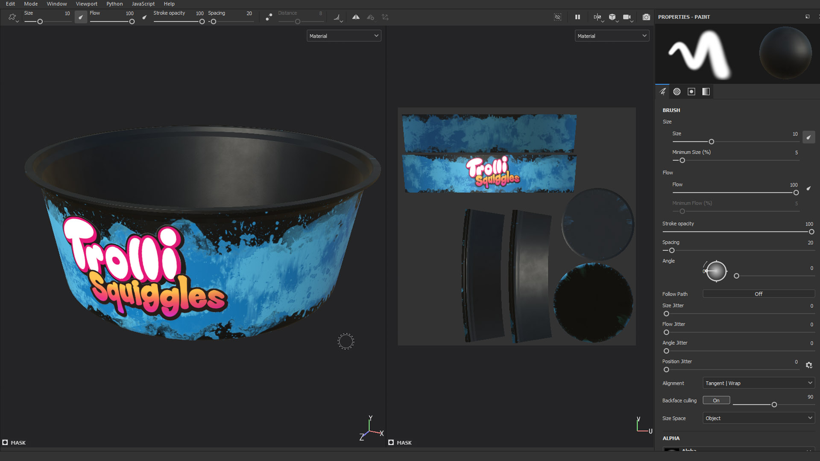Toggle the mirror symmetry icon in toolbar
The height and width of the screenshot is (461, 820).
(356, 17)
